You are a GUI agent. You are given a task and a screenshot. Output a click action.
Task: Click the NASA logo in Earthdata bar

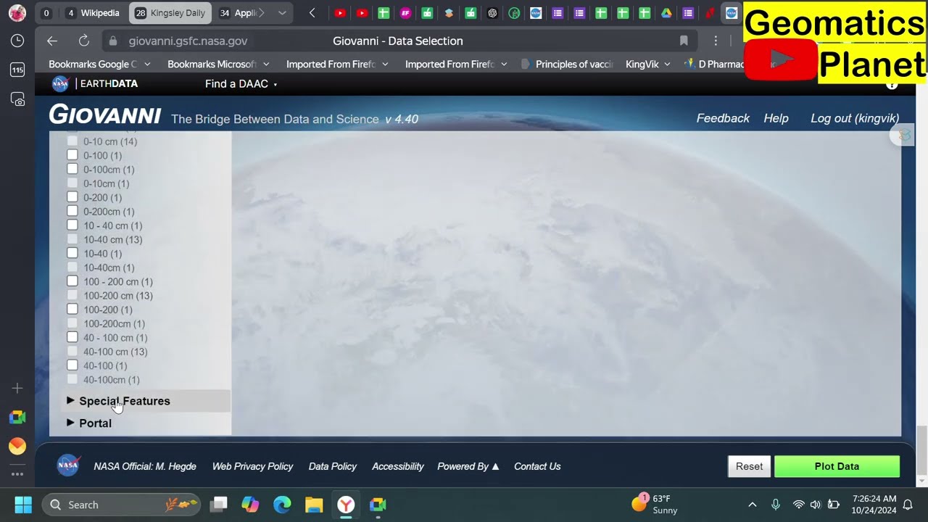[60, 83]
